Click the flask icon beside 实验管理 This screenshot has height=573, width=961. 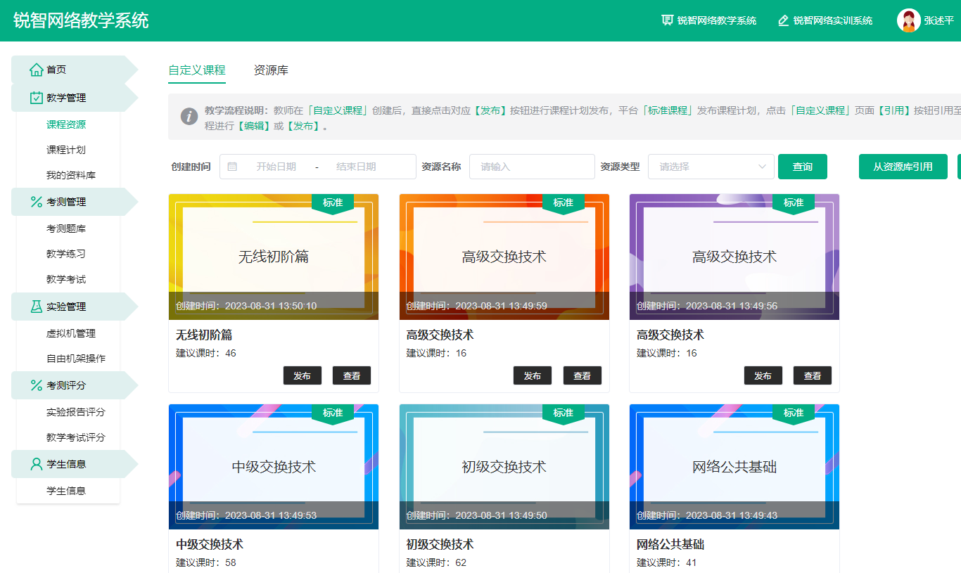37,307
